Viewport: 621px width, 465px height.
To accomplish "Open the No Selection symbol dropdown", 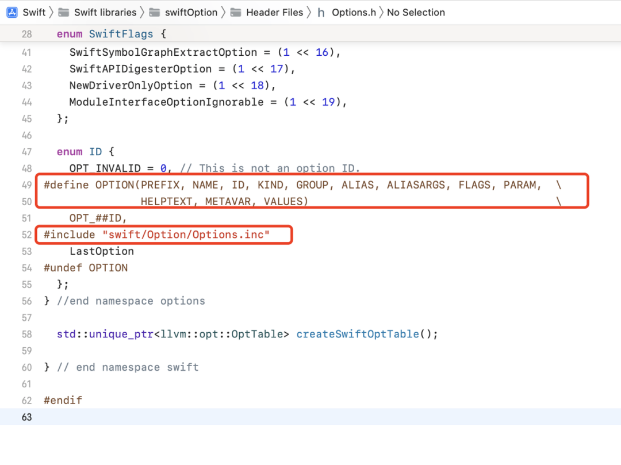I will pyautogui.click(x=416, y=12).
